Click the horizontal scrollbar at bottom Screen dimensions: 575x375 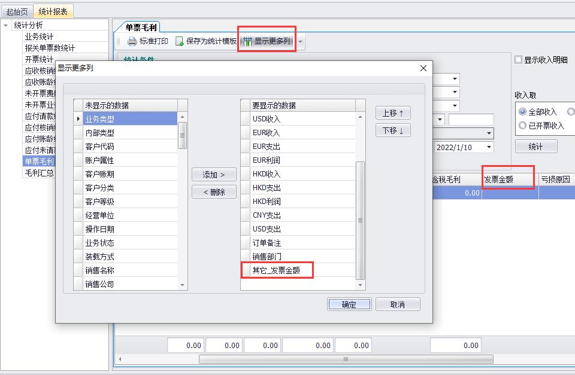(x=346, y=359)
